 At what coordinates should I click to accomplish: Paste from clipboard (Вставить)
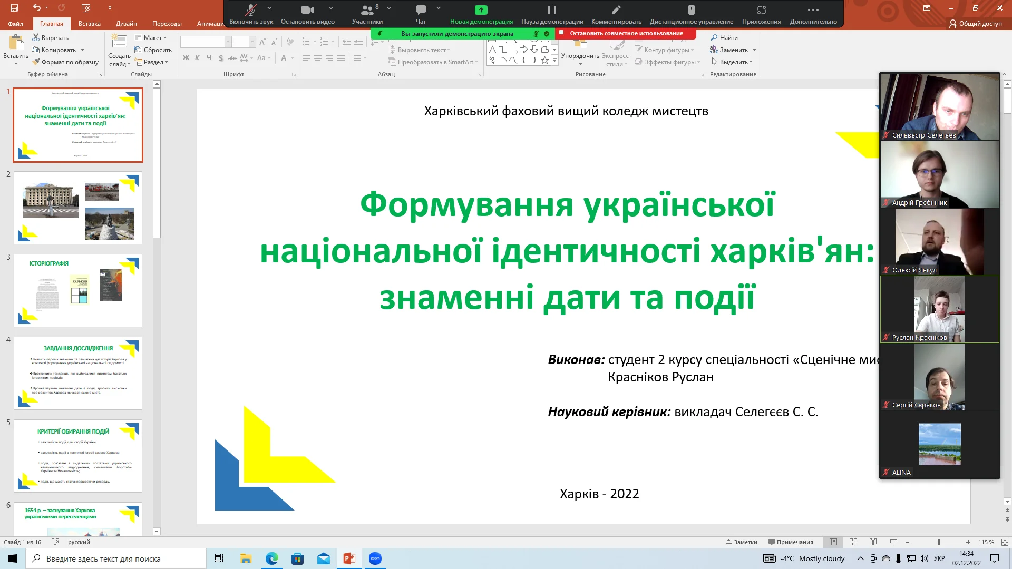click(16, 50)
